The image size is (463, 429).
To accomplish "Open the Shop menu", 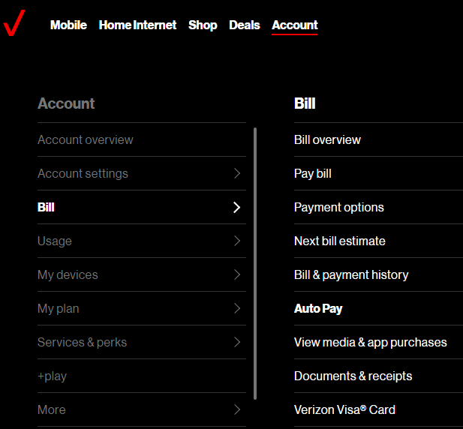I will [203, 25].
